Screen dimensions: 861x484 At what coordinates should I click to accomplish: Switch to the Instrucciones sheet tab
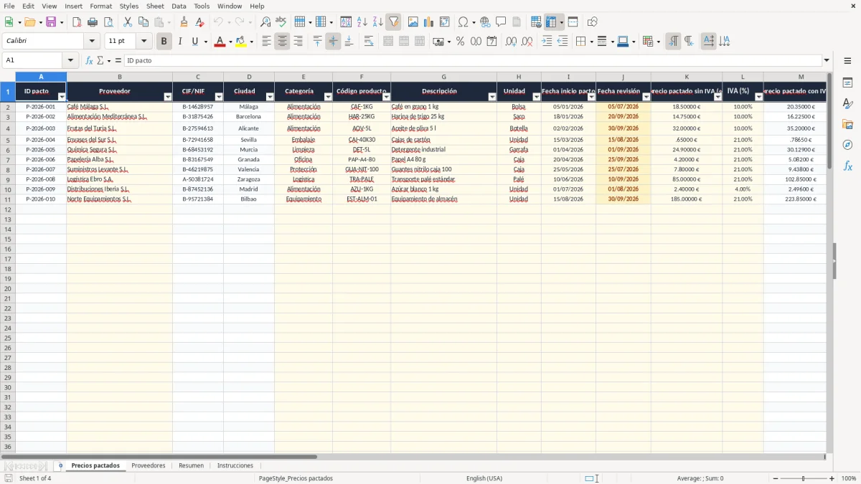(x=235, y=465)
